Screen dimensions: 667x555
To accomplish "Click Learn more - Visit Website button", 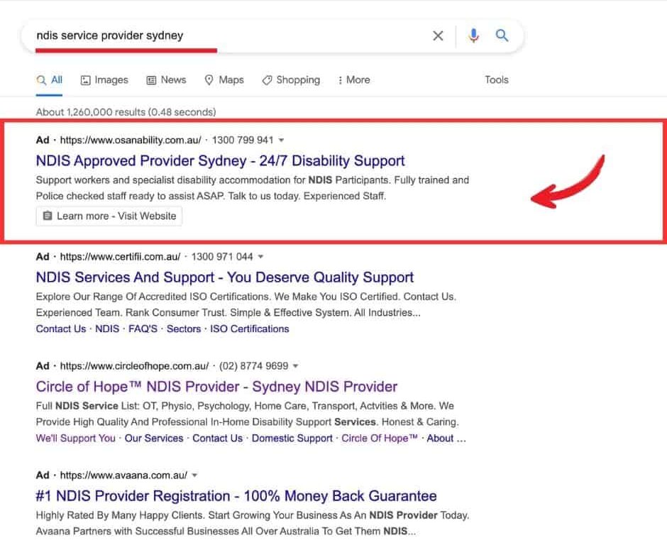I will (109, 216).
